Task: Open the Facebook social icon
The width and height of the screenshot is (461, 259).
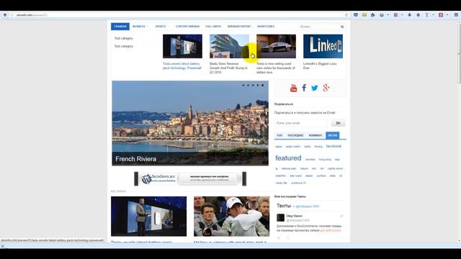Action: coord(304,88)
